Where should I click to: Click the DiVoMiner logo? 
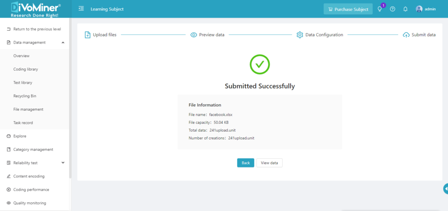(x=36, y=10)
